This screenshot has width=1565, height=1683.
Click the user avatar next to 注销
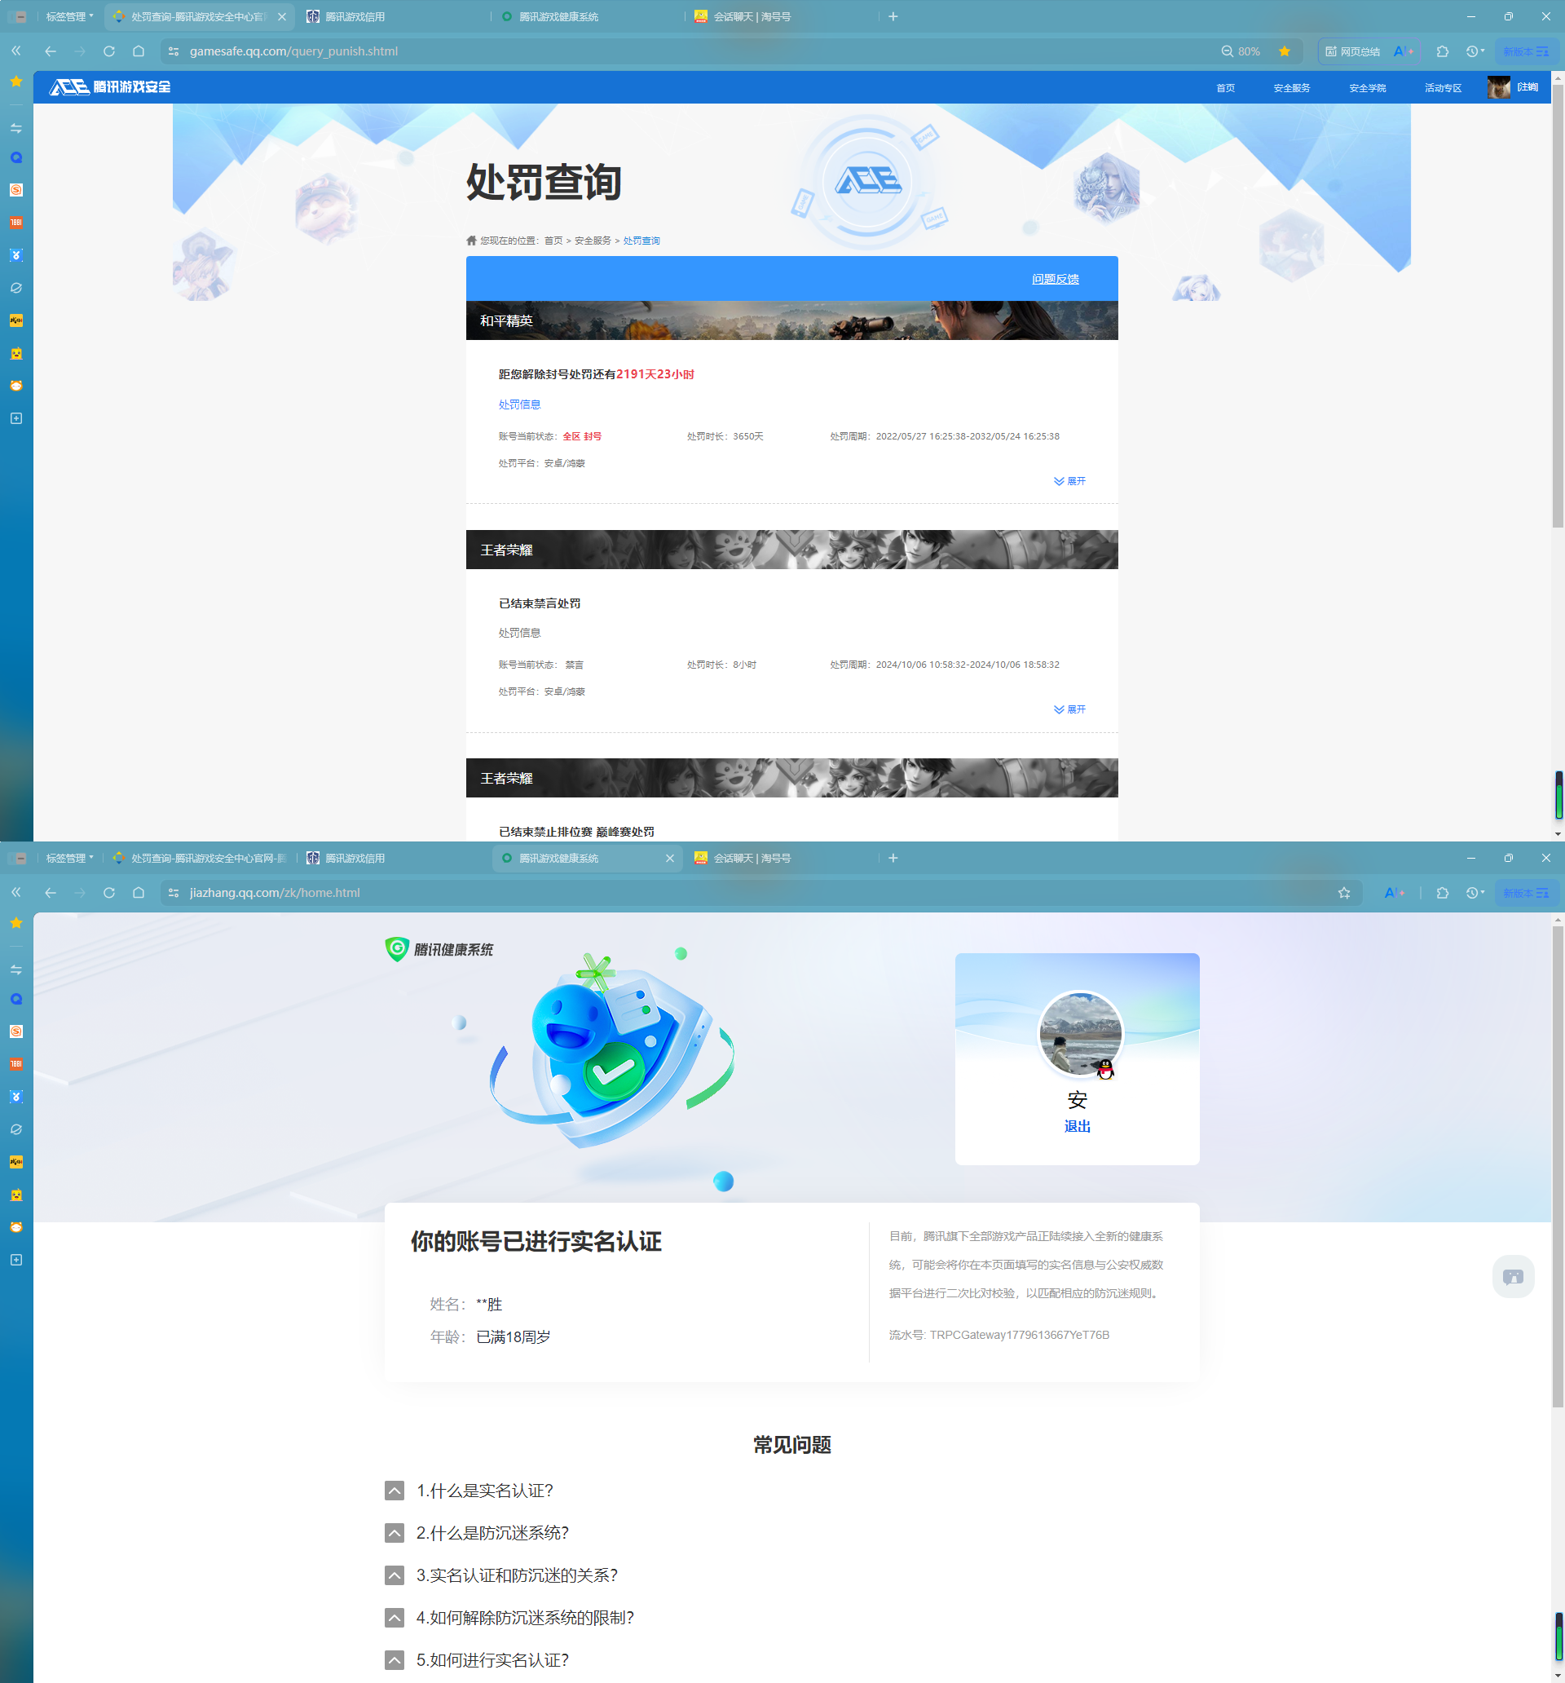(1498, 87)
